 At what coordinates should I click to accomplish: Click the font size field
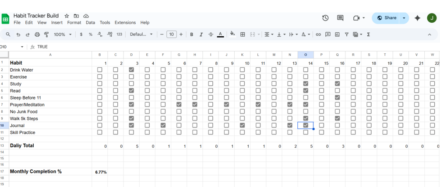pyautogui.click(x=172, y=35)
